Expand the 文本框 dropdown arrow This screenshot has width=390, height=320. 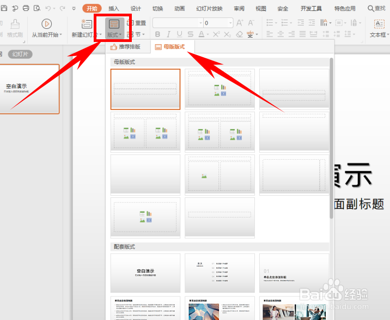pos(388,35)
